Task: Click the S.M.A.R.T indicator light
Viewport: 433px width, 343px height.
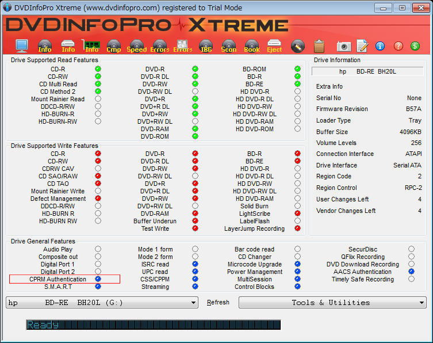Action: click(98, 287)
